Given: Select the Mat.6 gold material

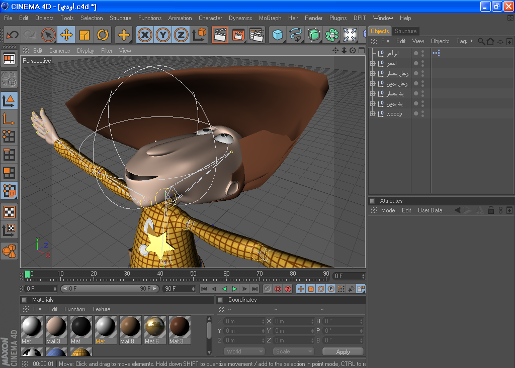Looking at the screenshot, I should (x=155, y=330).
